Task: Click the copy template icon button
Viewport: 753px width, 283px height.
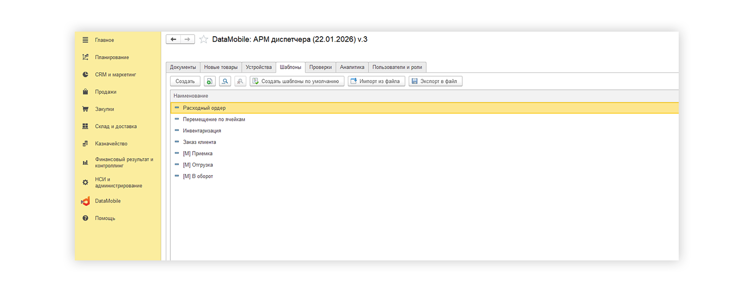Action: point(210,81)
